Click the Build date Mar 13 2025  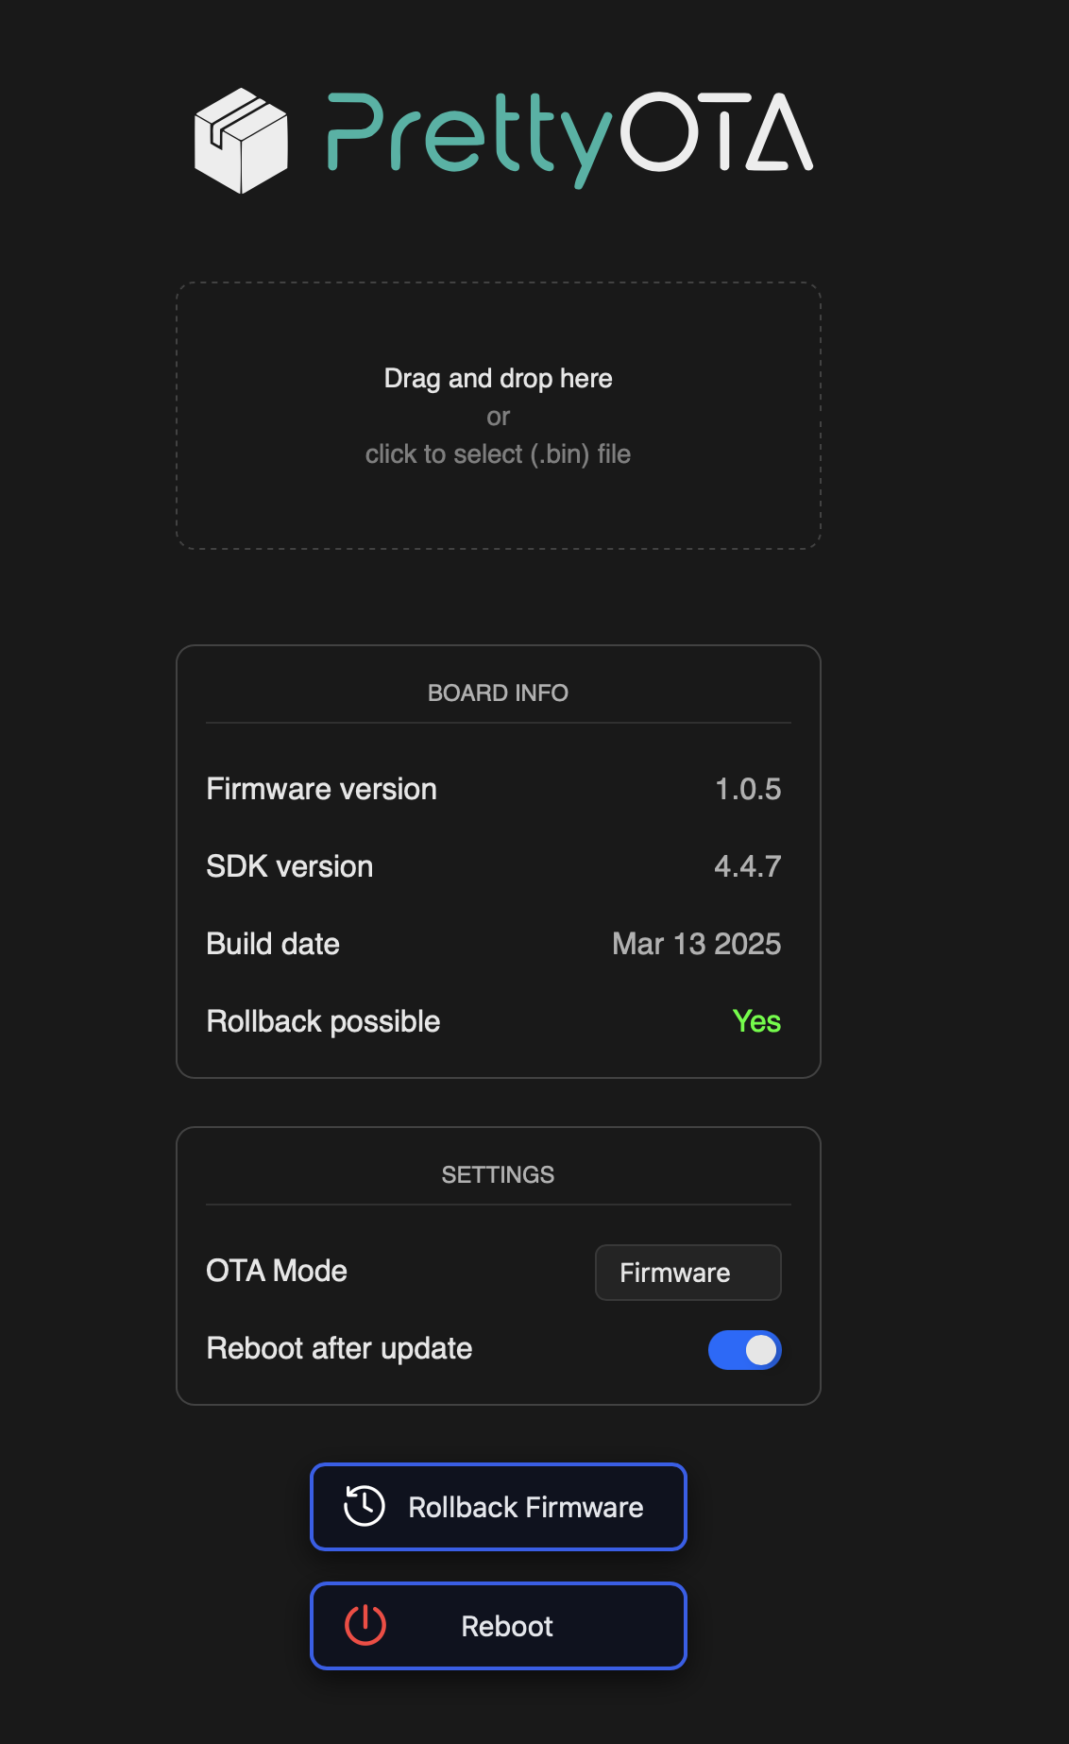697,944
